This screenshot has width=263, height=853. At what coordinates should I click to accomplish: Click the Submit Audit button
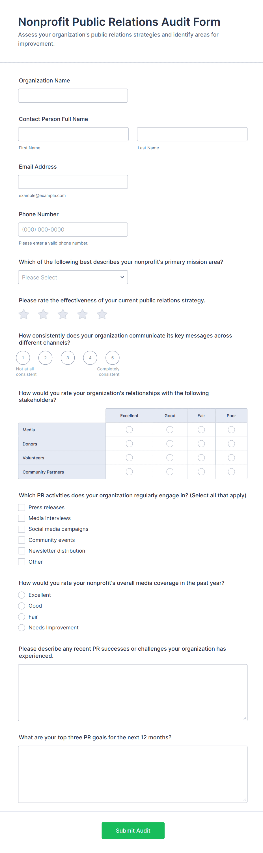pyautogui.click(x=133, y=830)
